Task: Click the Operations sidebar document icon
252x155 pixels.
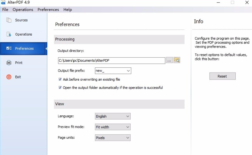Action: [x=9, y=34]
